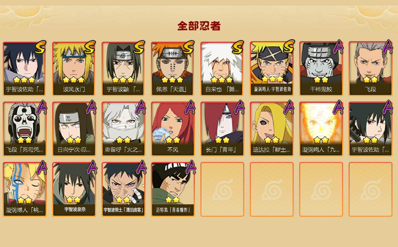This screenshot has width=398, height=247.
Task: Open the 佩恩「天道」 character card
Action: click(x=173, y=69)
